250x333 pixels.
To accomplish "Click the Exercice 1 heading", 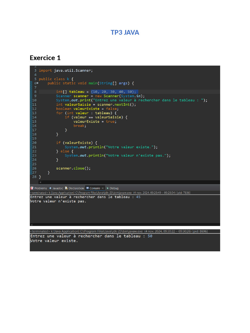I will (45, 58).
